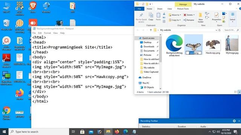Open the Notepad File menu
Image resolution: width=241 pixels, height=135 pixels.
click(34, 33)
